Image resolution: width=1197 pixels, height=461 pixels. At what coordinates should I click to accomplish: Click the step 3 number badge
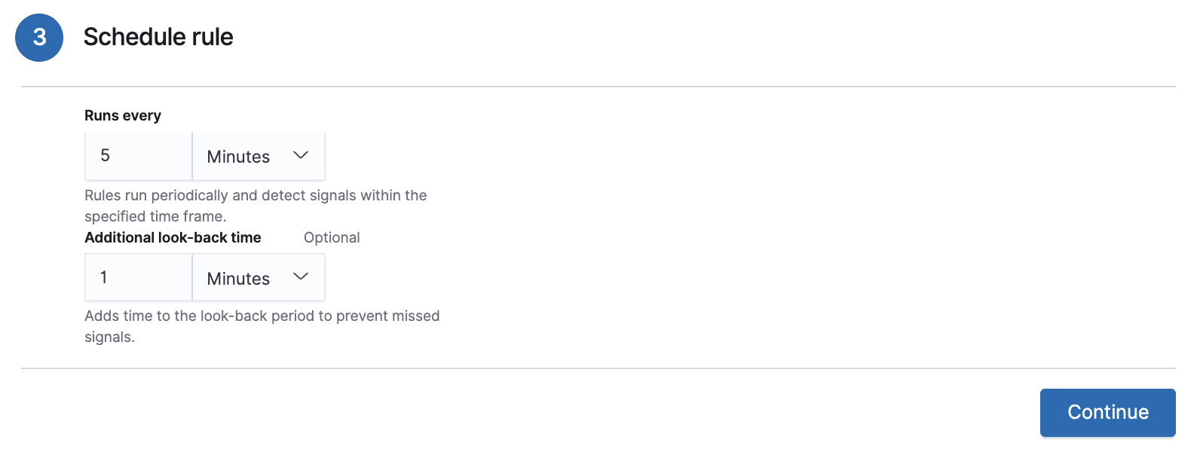(39, 38)
